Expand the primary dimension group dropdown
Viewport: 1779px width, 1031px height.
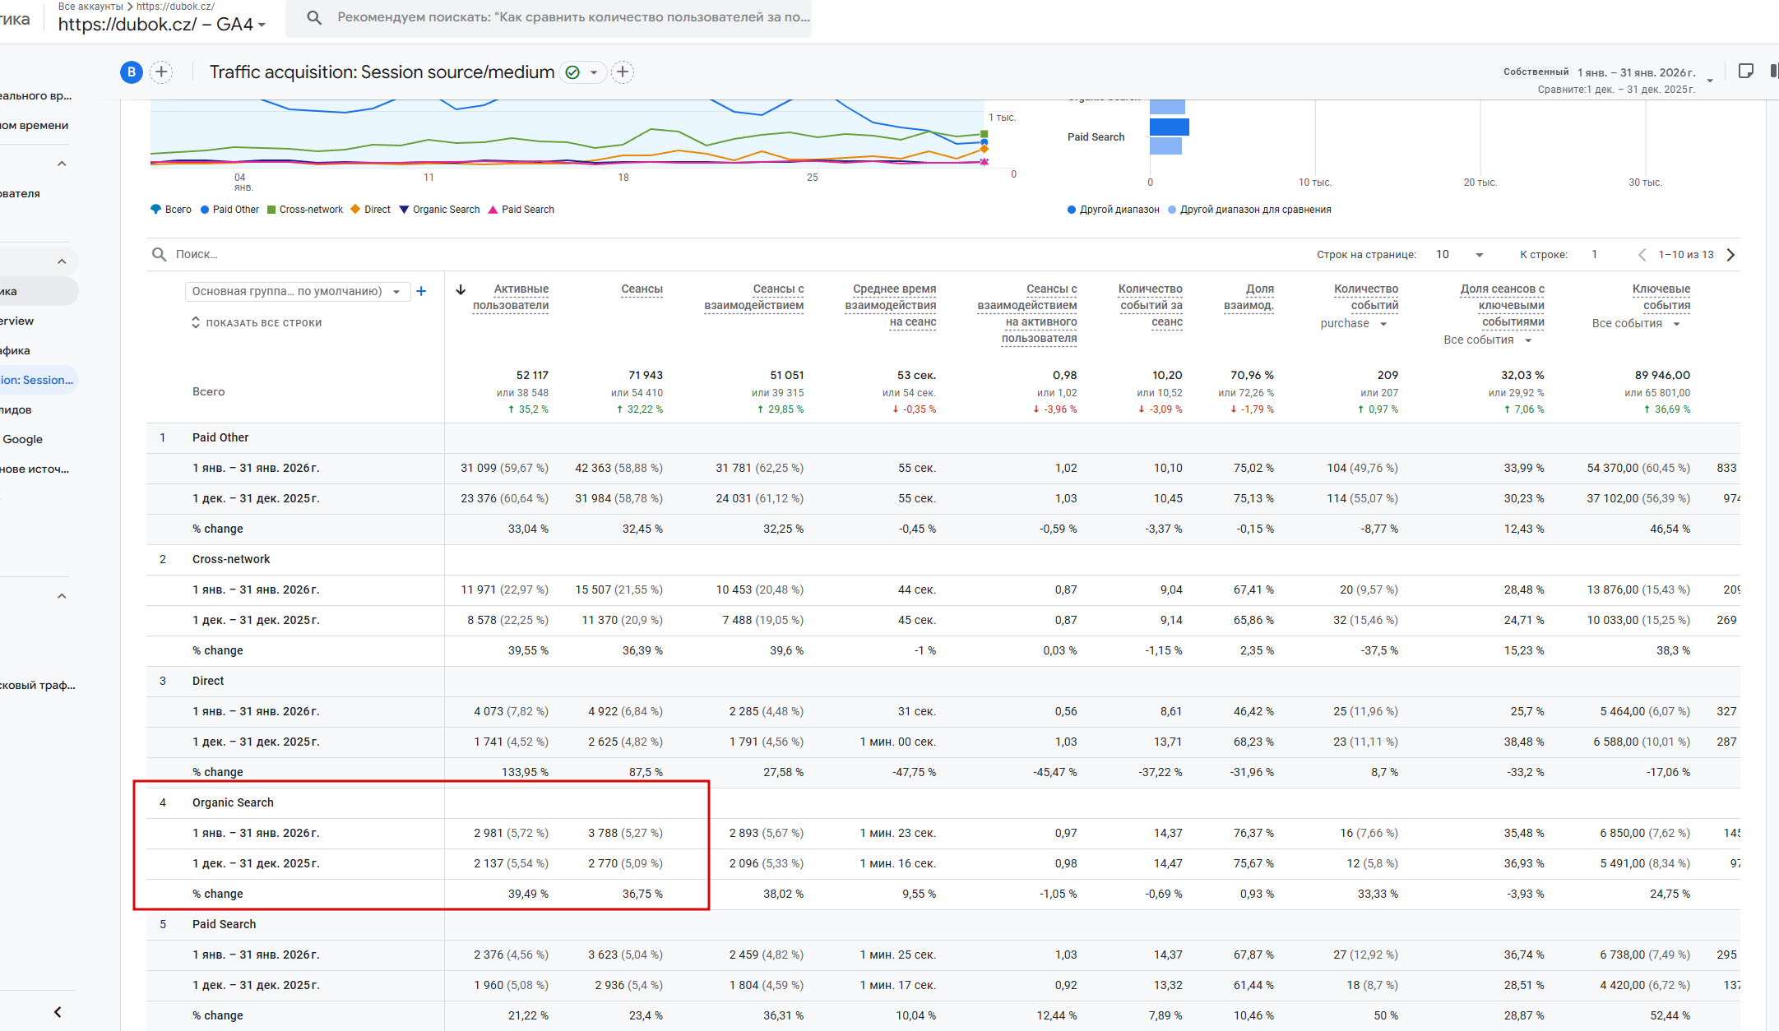click(x=296, y=291)
